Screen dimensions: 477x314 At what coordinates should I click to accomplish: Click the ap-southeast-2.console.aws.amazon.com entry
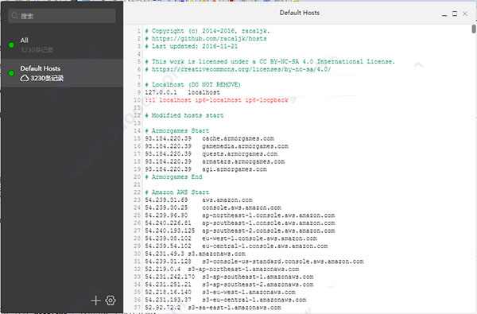[240, 231]
